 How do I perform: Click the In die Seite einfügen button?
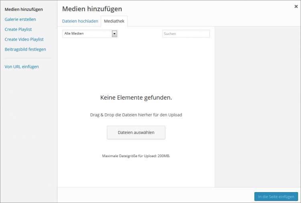[x=276, y=197]
